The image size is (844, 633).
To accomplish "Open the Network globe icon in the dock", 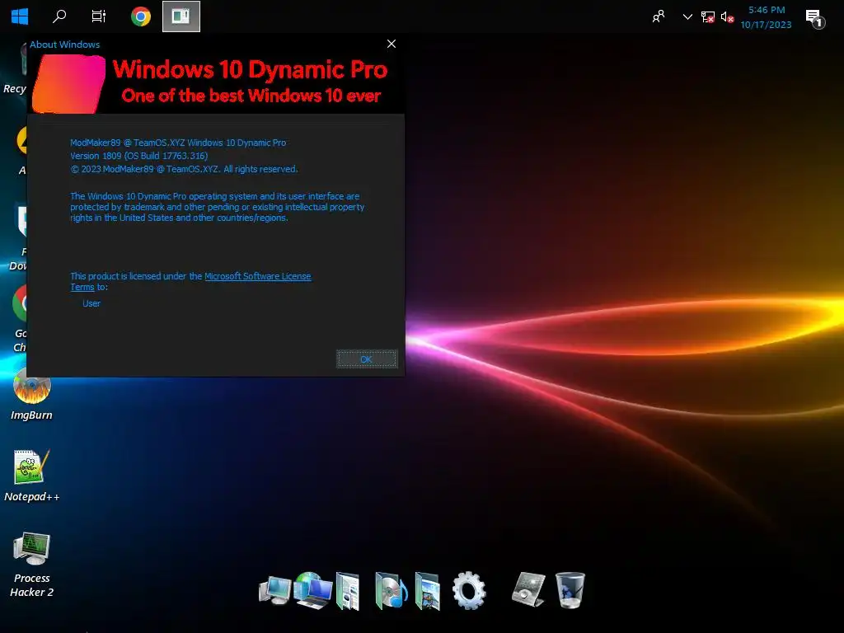I will [313, 590].
